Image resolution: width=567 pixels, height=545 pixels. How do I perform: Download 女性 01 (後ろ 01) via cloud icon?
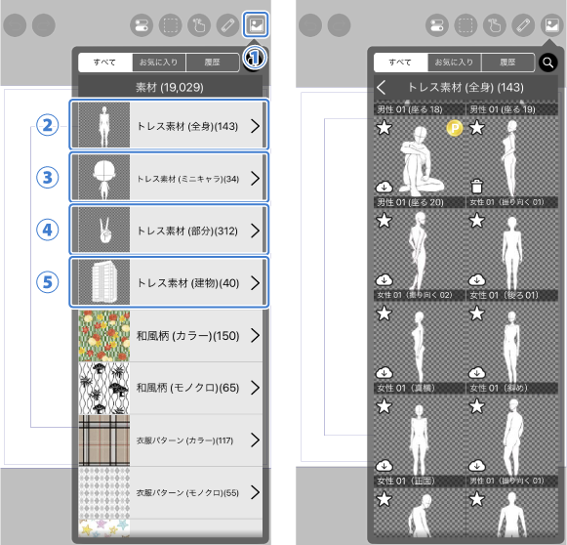[x=477, y=279]
